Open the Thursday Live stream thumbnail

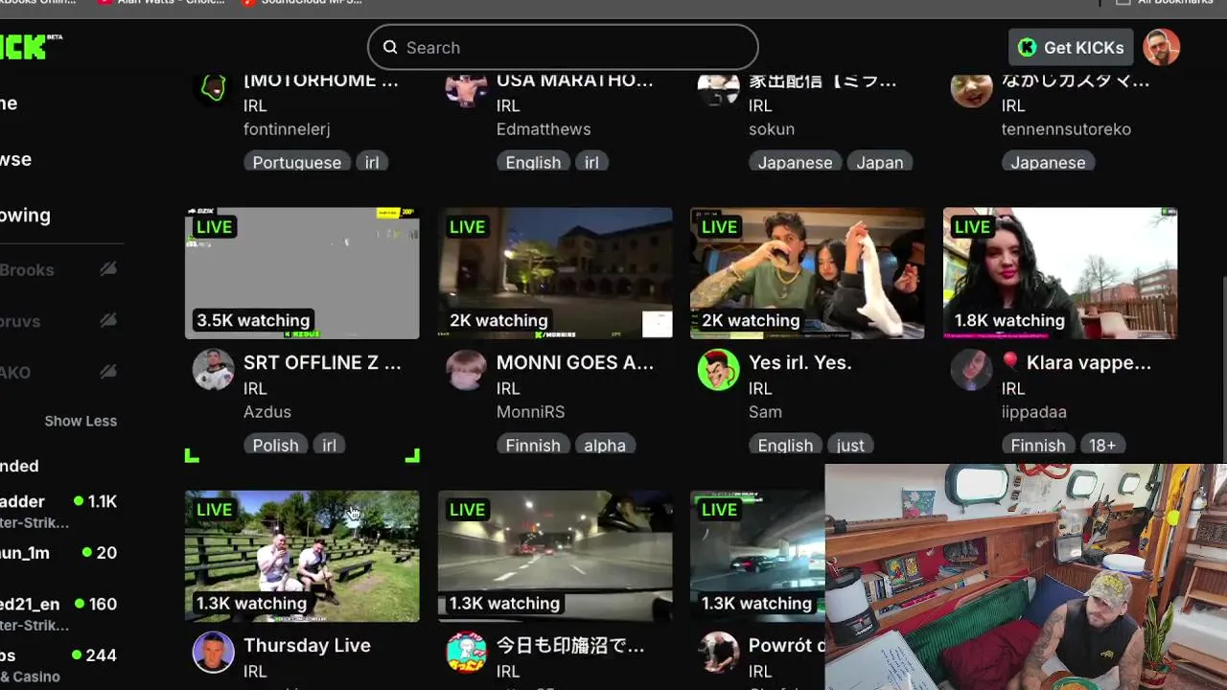302,556
